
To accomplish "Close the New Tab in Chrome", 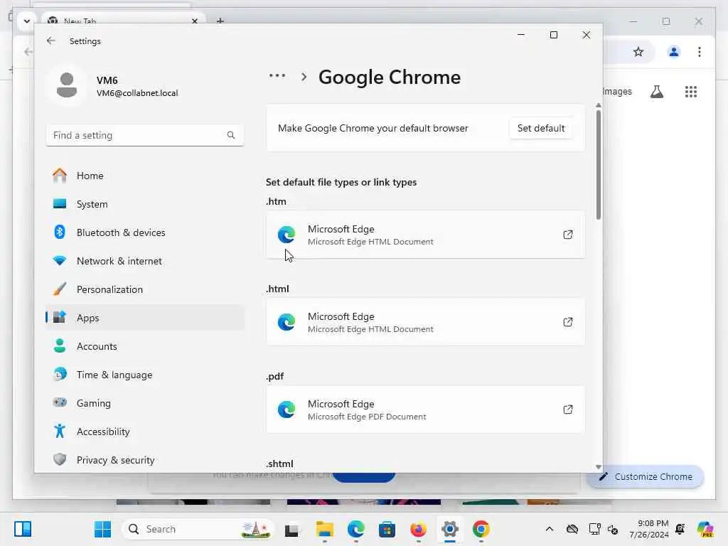I will (x=195, y=21).
